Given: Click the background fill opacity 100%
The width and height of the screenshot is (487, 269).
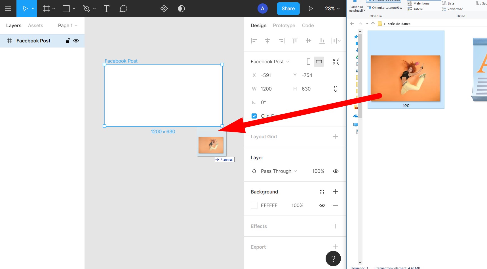Looking at the screenshot, I should [298, 205].
